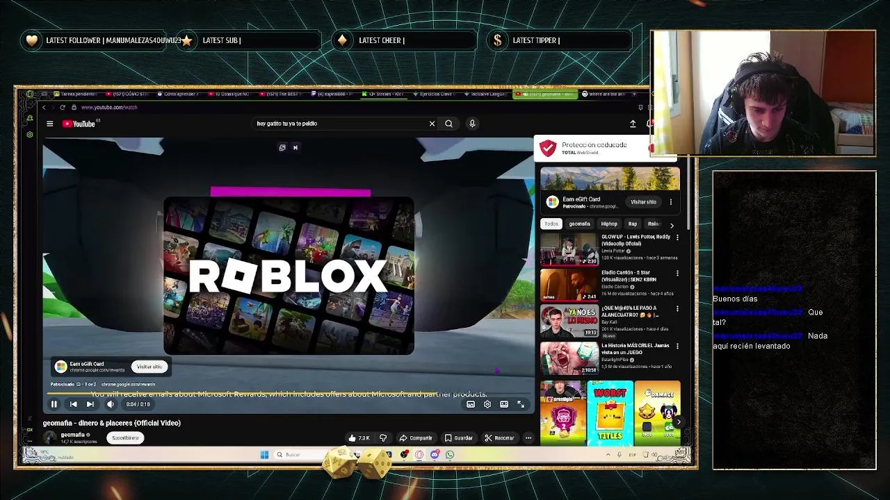Open Eladio Carrión 5 Star thumbnail
890x500 pixels.
(569, 286)
